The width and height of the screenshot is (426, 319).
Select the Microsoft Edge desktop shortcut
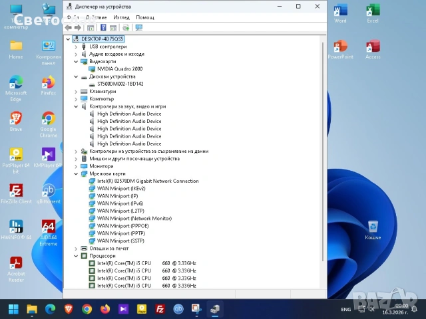16,88
